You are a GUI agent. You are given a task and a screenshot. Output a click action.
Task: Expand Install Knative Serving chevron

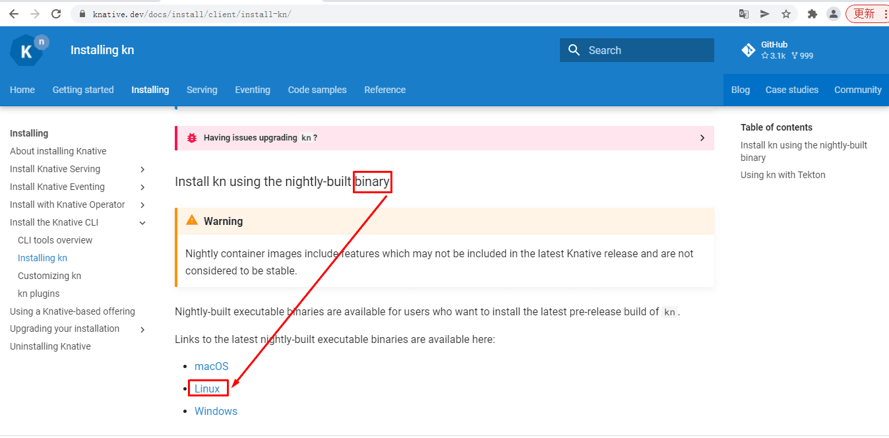tap(142, 170)
